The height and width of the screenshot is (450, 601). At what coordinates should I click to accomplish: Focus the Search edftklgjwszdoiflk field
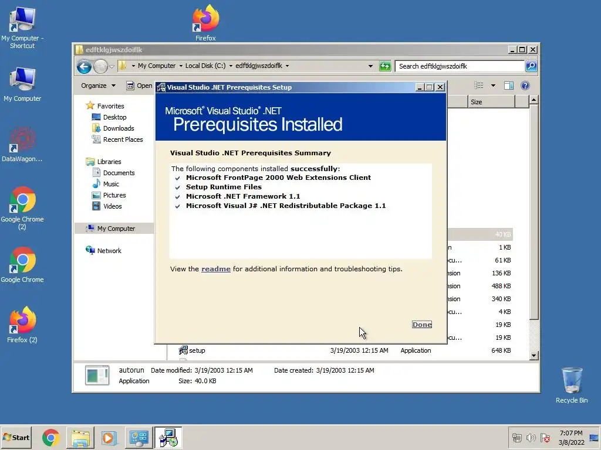pyautogui.click(x=460, y=66)
